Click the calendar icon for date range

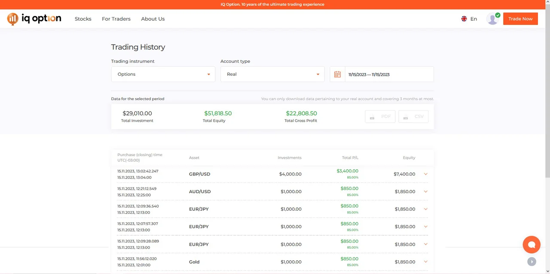tap(337, 74)
